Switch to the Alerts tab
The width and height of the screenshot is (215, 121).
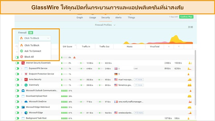coord(118,17)
